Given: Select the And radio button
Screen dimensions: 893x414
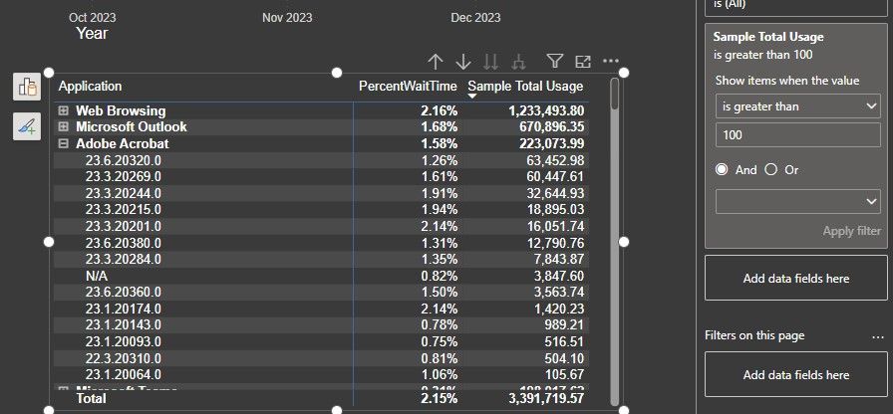Looking at the screenshot, I should 722,169.
